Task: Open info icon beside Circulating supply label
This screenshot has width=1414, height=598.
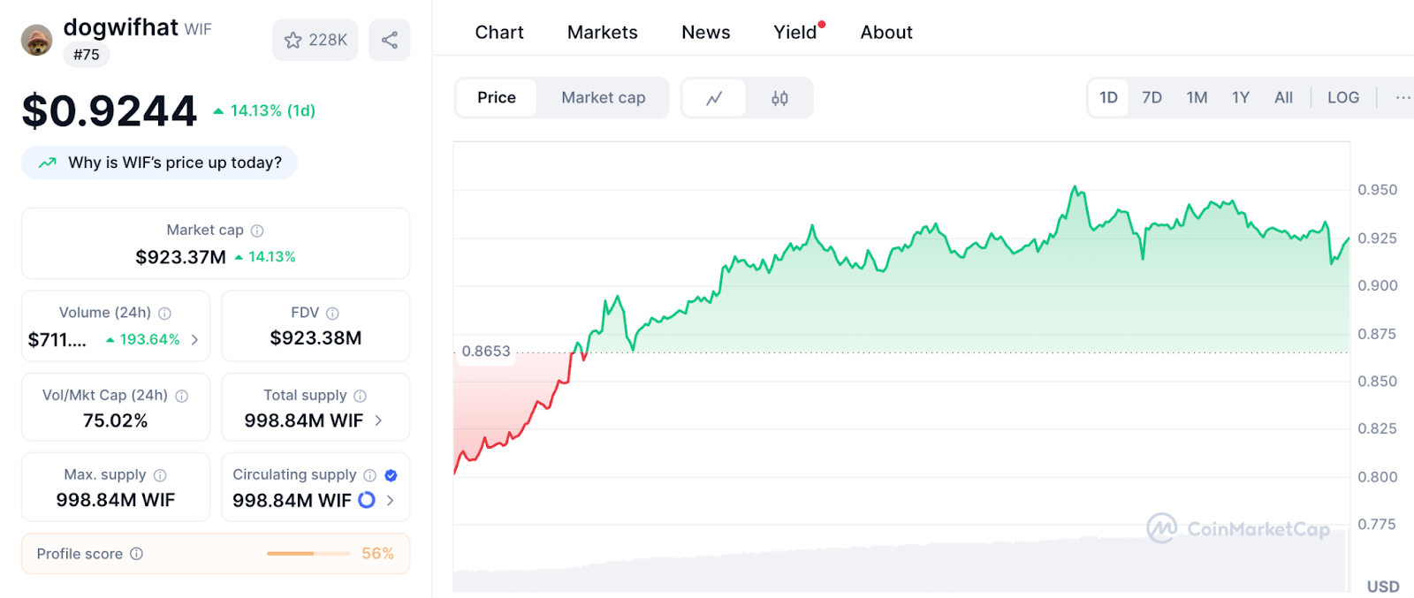Action: (369, 475)
